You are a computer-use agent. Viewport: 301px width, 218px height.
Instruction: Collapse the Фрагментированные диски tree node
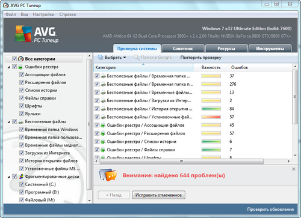[x=9, y=177]
